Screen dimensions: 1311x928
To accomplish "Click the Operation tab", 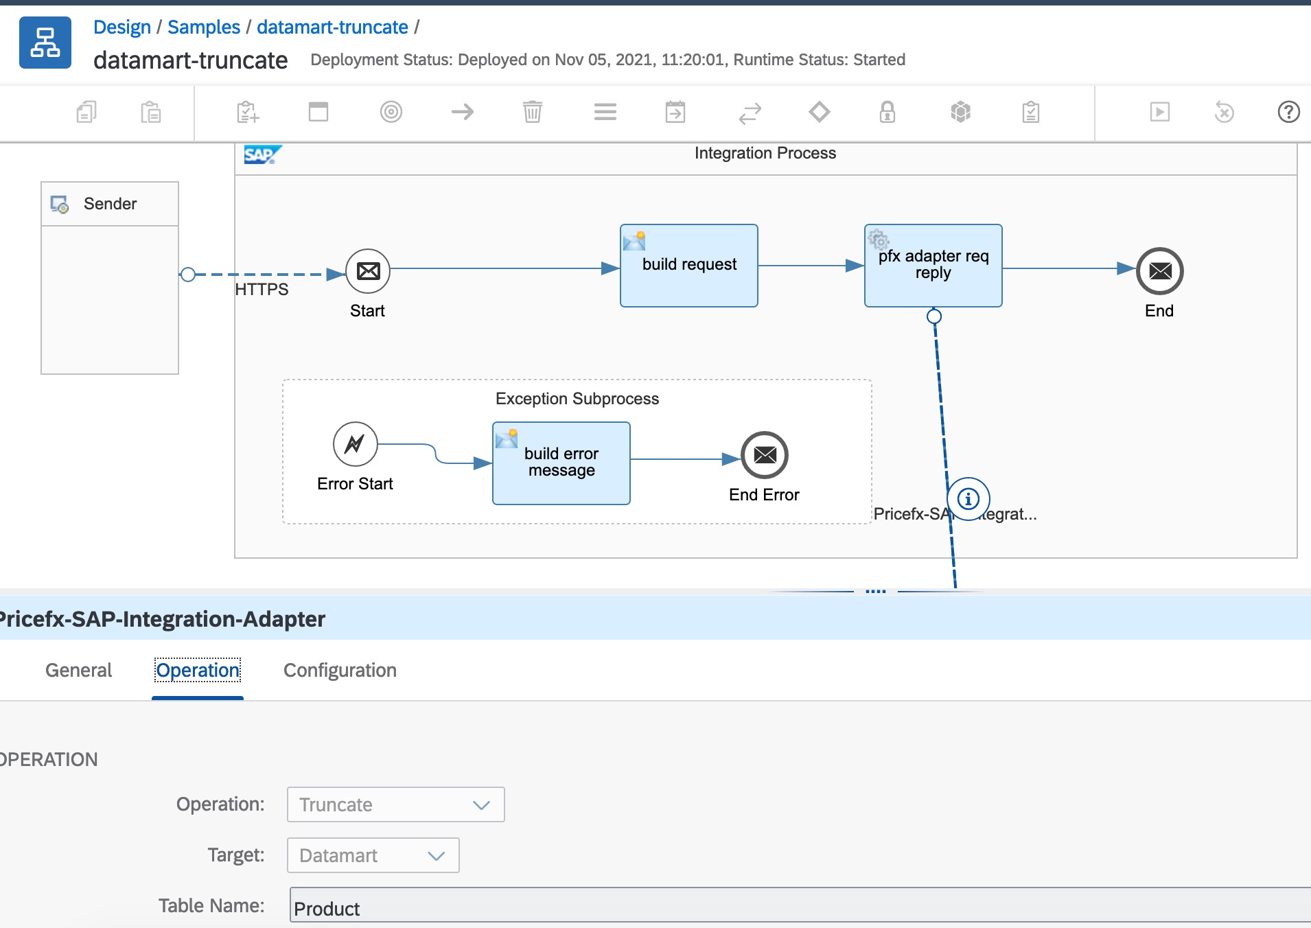I will [198, 670].
